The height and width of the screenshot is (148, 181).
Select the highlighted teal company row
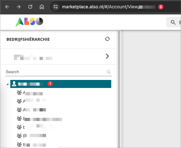tap(61, 84)
